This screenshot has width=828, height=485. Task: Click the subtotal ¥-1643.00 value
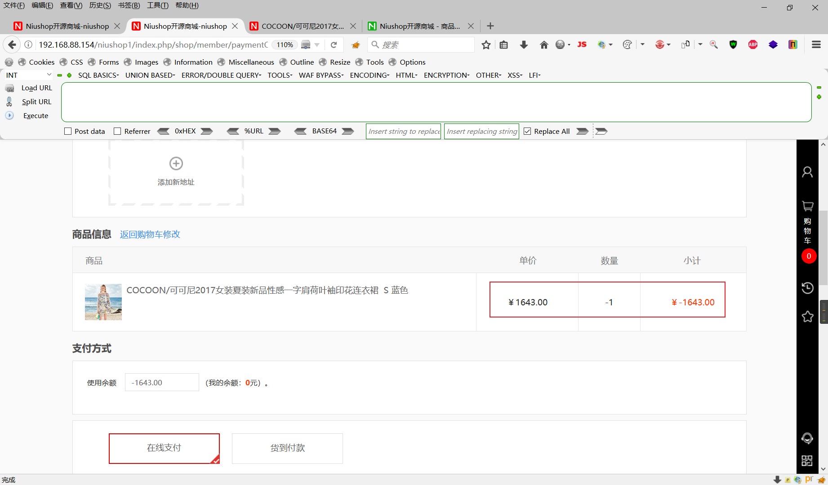coord(693,302)
